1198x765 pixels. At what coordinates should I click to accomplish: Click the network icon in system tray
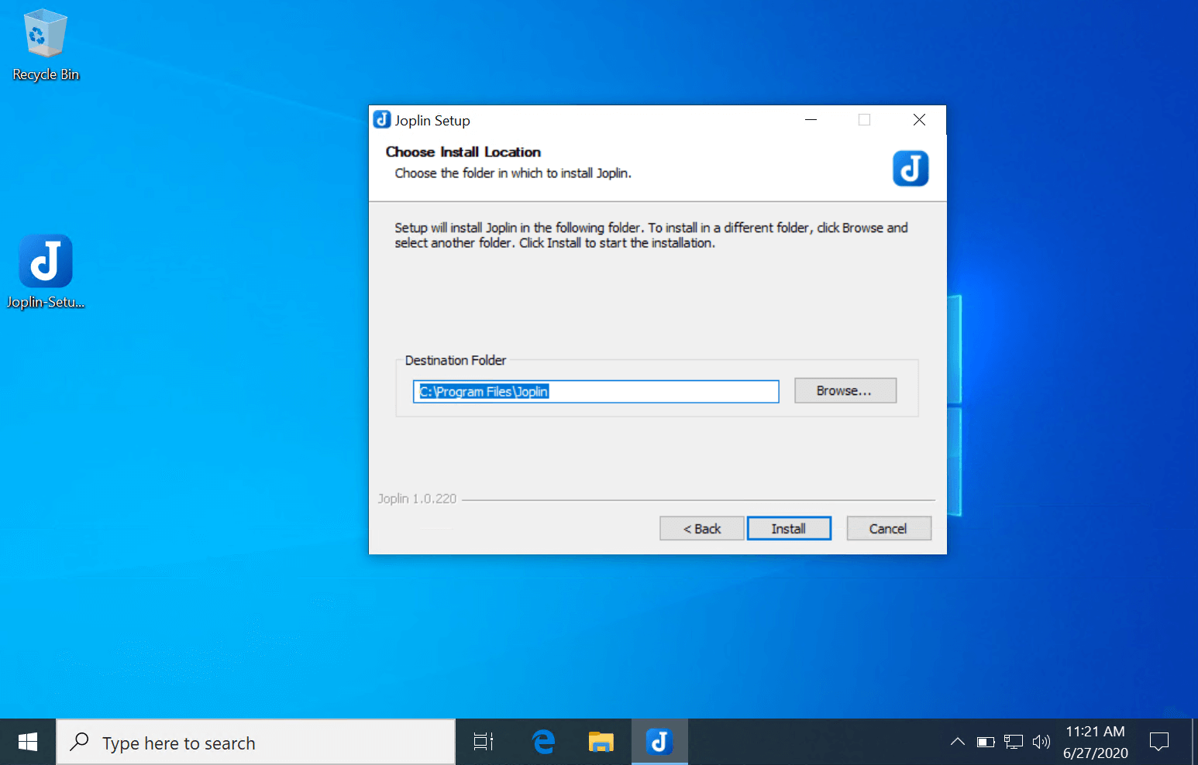click(1013, 742)
